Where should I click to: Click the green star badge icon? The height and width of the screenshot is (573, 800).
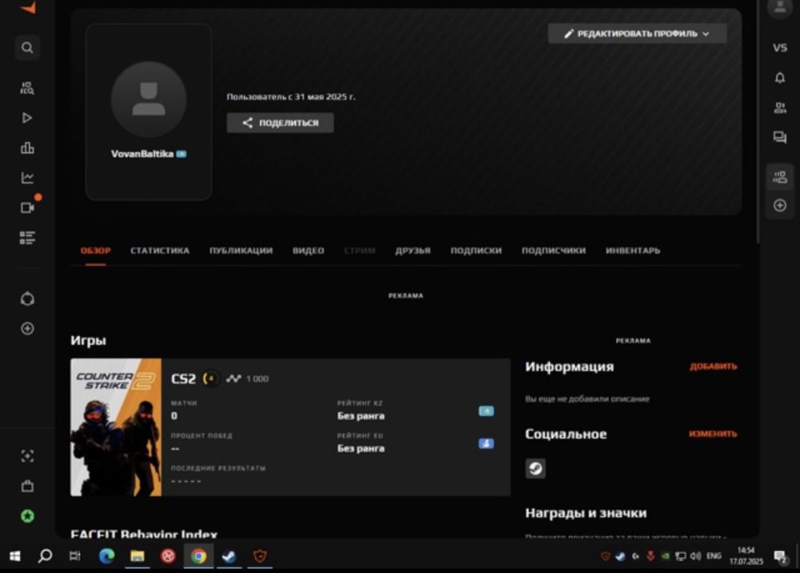27,516
